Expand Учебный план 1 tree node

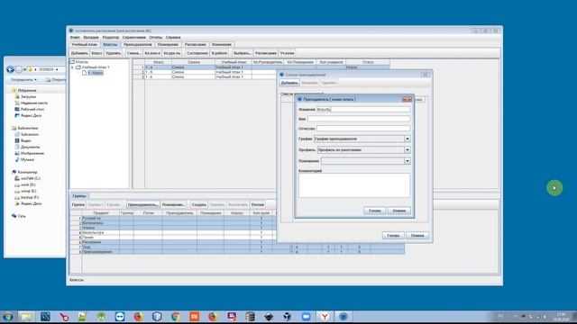tap(72, 67)
